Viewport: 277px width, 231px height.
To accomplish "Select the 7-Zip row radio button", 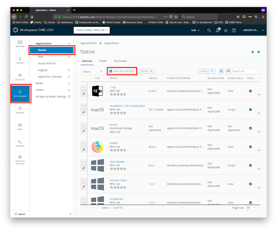I will 84,88.
